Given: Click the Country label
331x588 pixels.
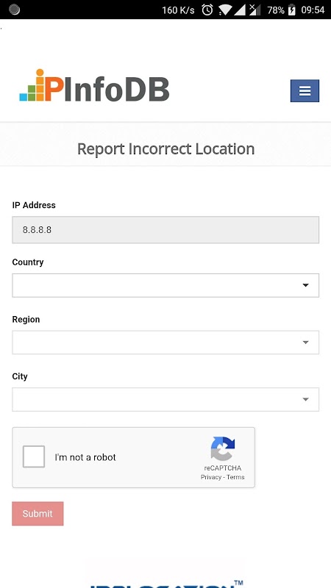Looking at the screenshot, I should [28, 262].
